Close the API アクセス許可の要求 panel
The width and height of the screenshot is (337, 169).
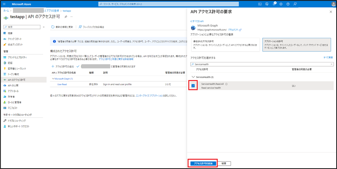331,12
